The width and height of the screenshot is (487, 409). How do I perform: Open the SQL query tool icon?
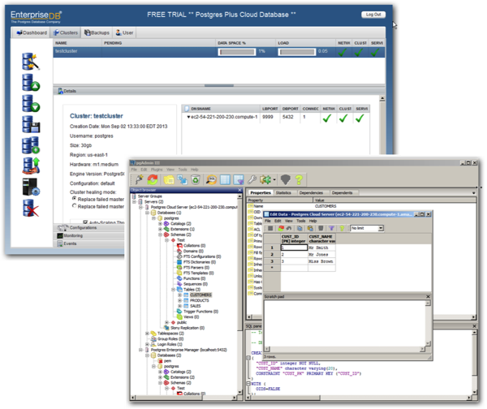coord(212,179)
